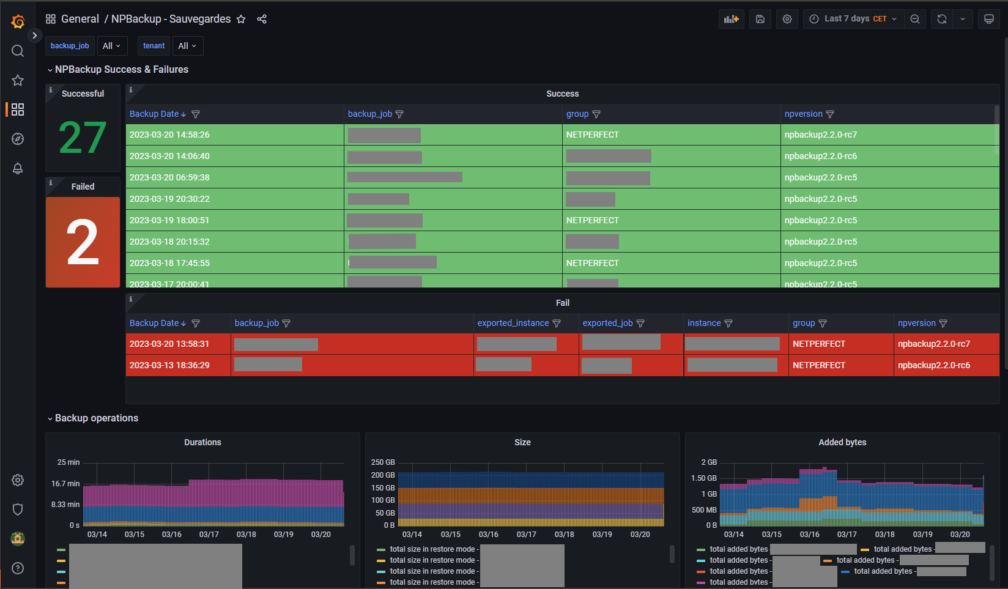Image resolution: width=1008 pixels, height=589 pixels.
Task: Open the tenant variable All dropdown
Action: point(187,46)
